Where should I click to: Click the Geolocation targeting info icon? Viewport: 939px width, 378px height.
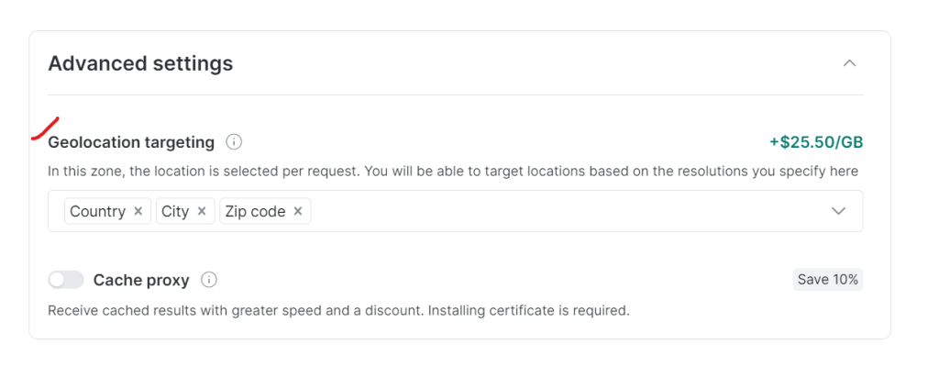pyautogui.click(x=234, y=142)
